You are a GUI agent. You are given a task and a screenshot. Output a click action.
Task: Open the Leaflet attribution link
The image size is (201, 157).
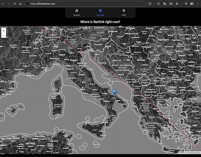[181, 153]
